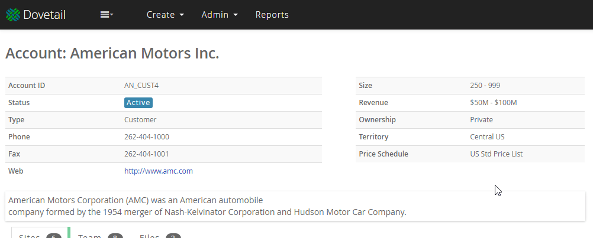Open the Reports menu item

click(x=272, y=15)
